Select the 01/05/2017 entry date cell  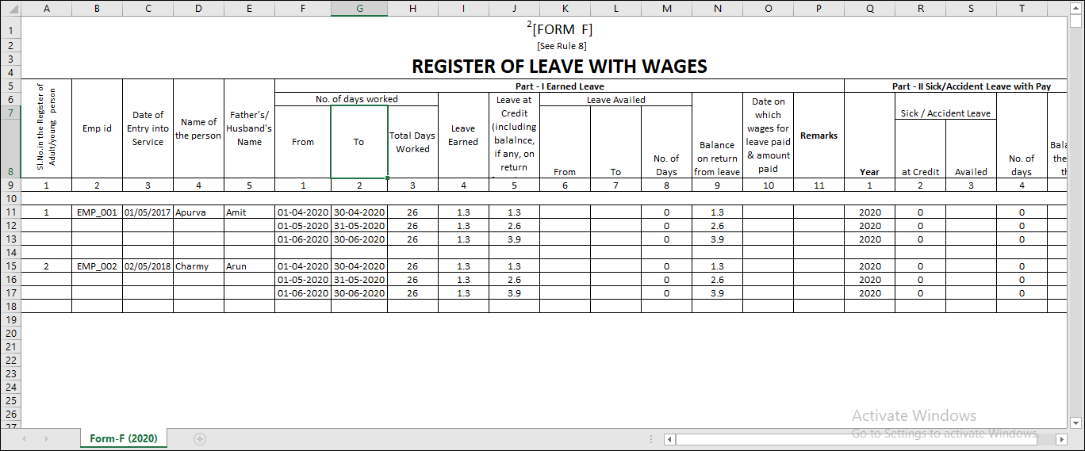(148, 212)
